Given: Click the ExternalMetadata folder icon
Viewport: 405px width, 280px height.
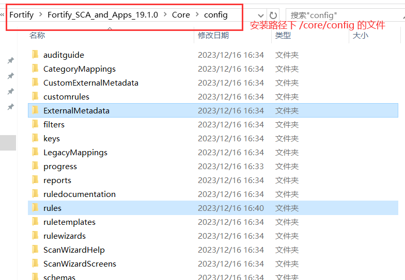Looking at the screenshot, I should coord(35,110).
